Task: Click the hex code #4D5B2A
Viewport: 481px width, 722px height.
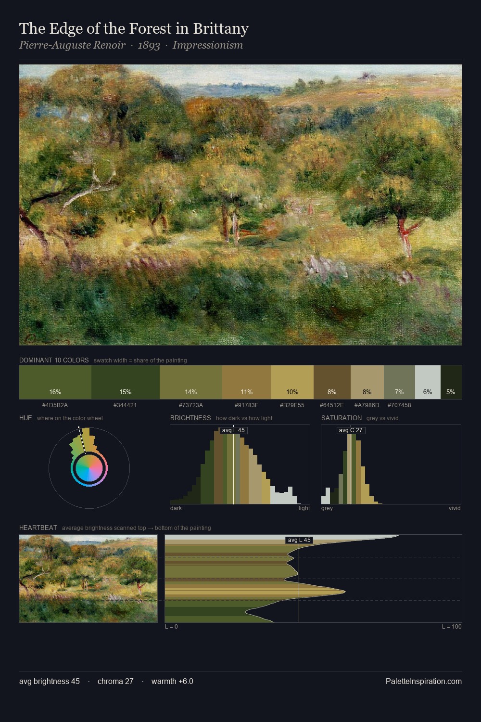Action: click(55, 405)
